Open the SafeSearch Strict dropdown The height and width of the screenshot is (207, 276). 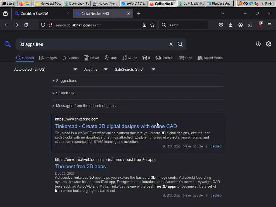[x=135, y=69]
